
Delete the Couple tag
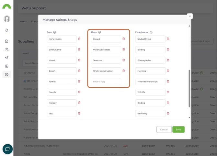point(79,92)
